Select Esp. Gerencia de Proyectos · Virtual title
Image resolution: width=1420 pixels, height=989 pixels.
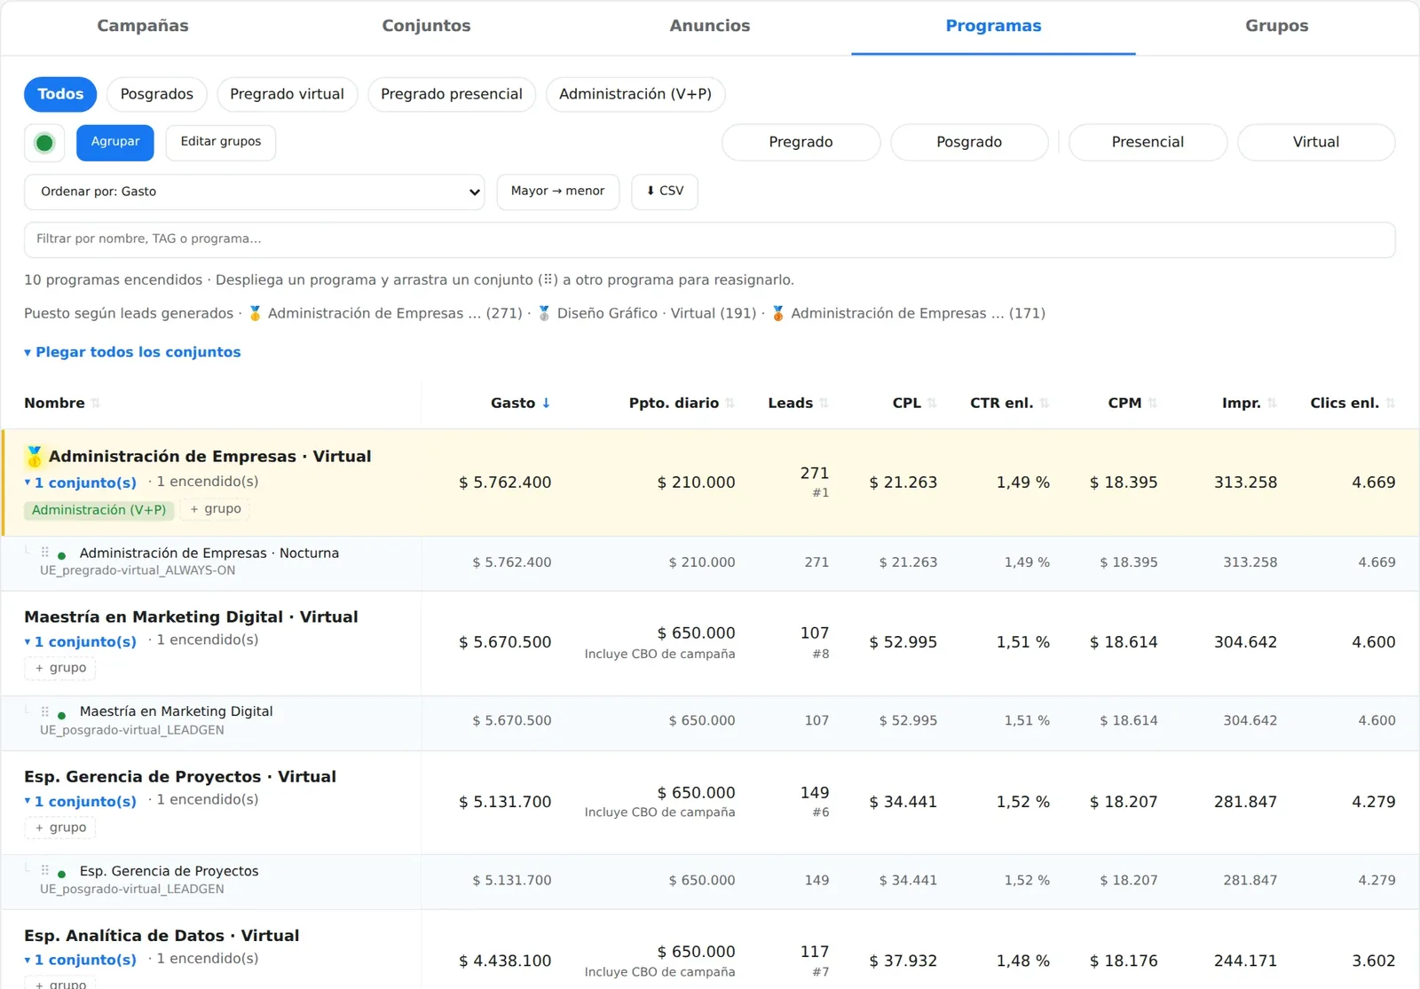coord(180,777)
